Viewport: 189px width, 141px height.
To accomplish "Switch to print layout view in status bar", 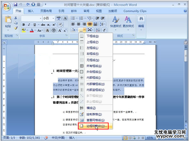I will [125, 138].
